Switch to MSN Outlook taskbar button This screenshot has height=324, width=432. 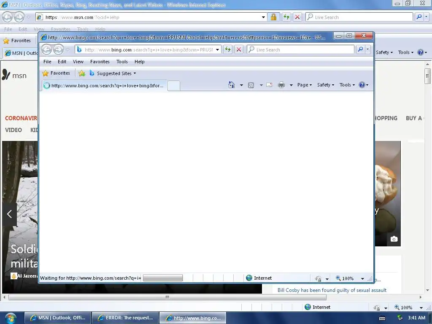point(57,318)
